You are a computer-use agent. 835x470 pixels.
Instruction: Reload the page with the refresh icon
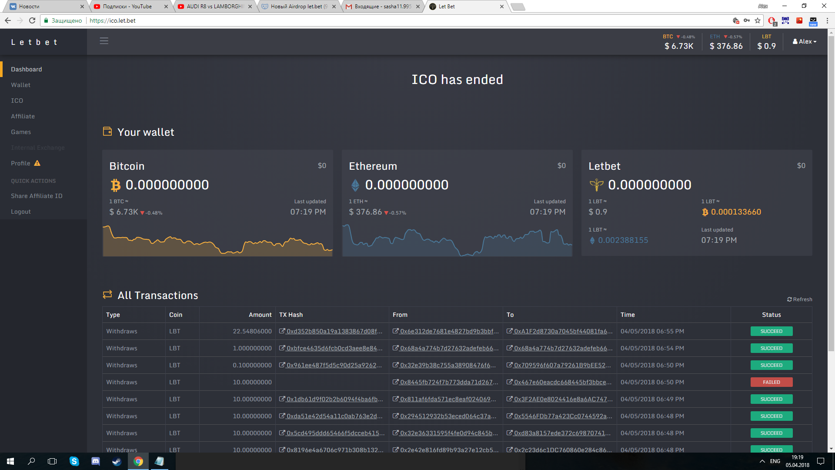(32, 20)
